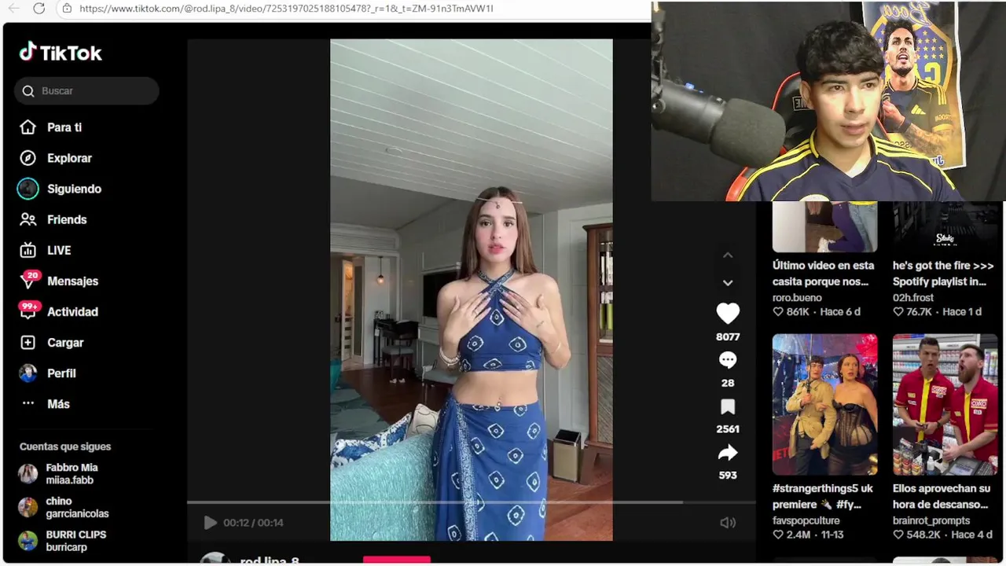Open the Actividad notifications
Viewport: 1006px width, 566px height.
coord(72,311)
